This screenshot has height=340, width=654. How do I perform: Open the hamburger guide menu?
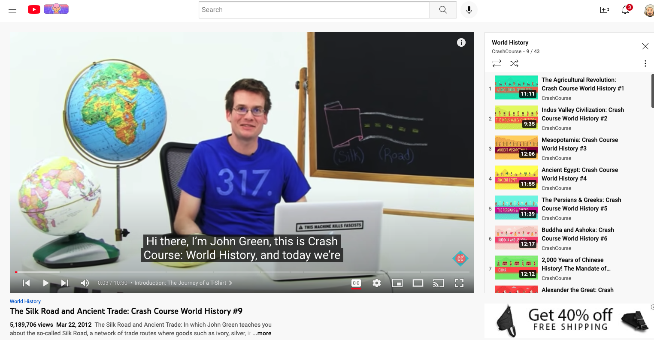(x=12, y=9)
